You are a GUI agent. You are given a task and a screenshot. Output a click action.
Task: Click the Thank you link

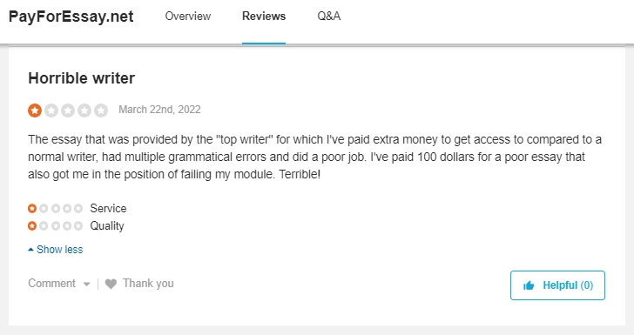(x=148, y=284)
